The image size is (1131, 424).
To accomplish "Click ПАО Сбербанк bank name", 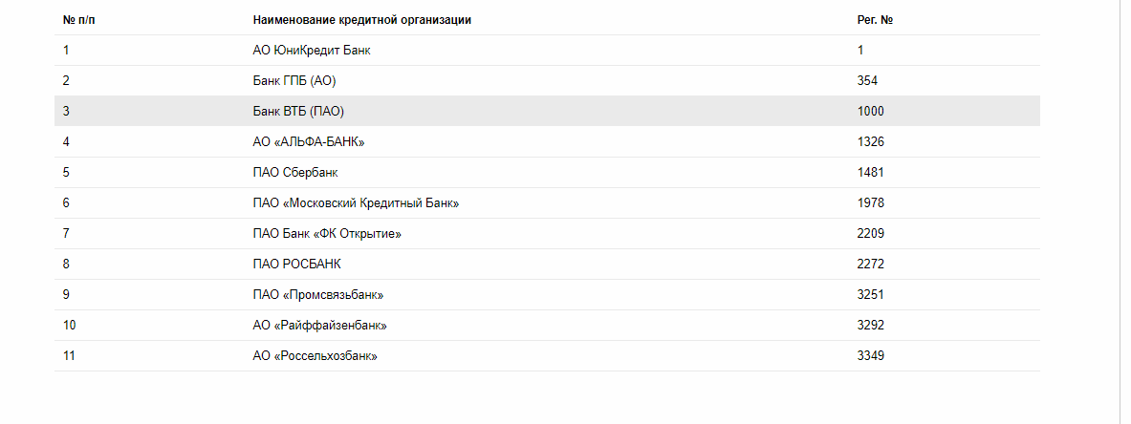I will 295,173.
